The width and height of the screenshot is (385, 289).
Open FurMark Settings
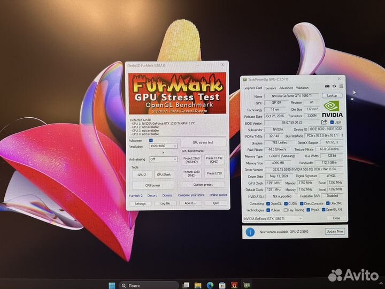tap(140, 204)
